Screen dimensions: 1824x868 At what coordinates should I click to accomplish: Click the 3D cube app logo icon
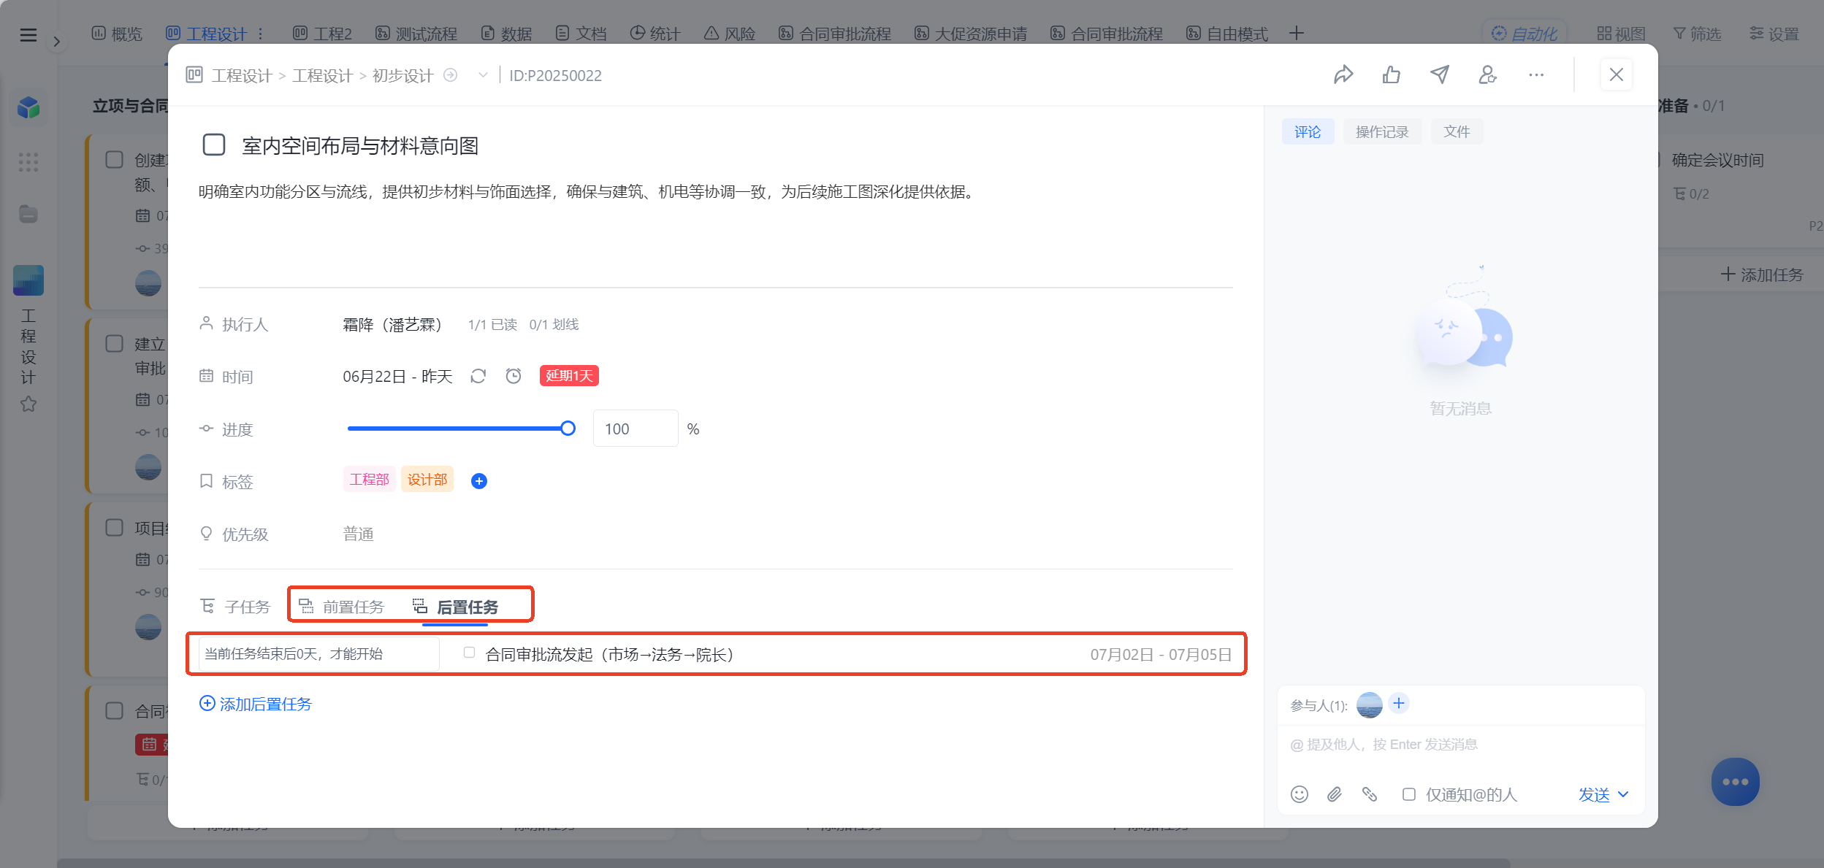28,107
